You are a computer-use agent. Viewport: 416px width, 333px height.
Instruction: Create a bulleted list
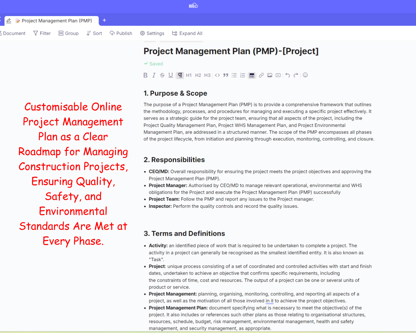click(x=234, y=75)
